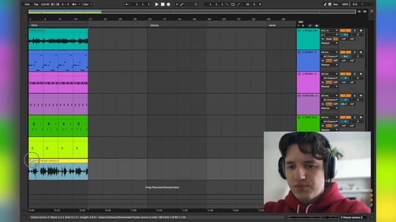
Task: Start playback with the Play button
Action: point(157,4)
